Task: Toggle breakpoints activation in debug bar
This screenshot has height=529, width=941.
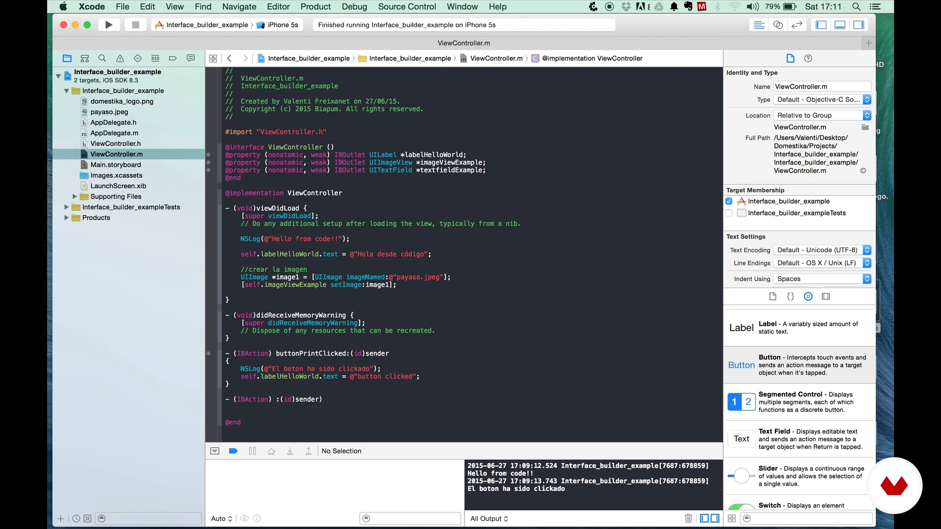Action: tap(233, 451)
